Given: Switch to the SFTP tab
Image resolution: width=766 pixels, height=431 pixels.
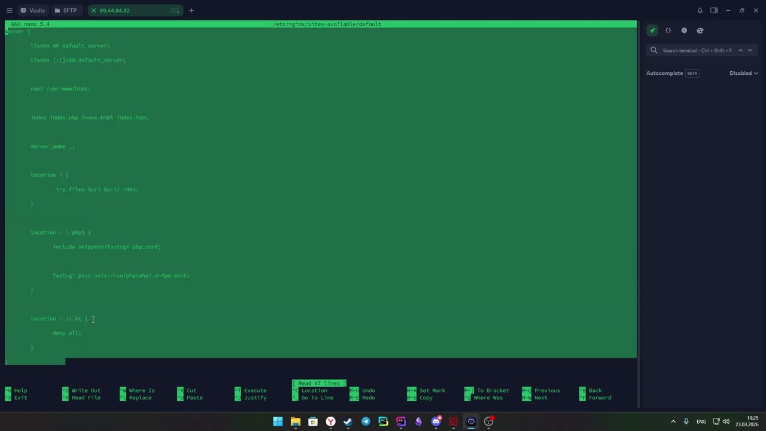Looking at the screenshot, I should point(66,10).
